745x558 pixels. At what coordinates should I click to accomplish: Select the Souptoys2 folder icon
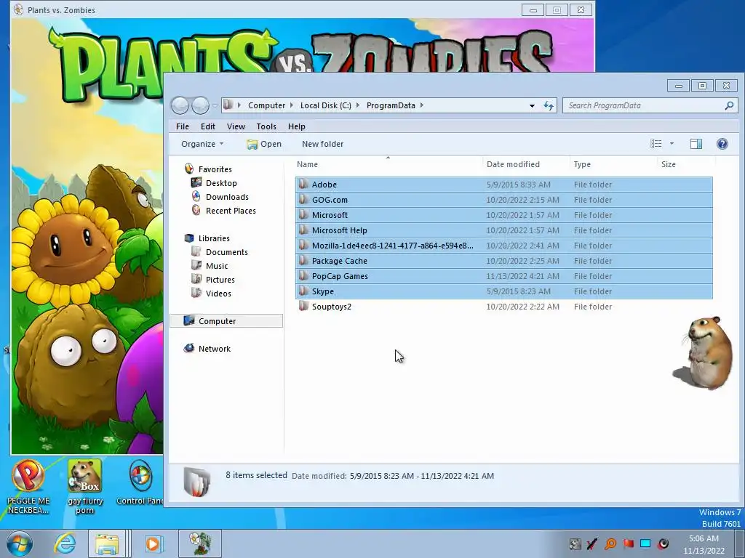(303, 306)
